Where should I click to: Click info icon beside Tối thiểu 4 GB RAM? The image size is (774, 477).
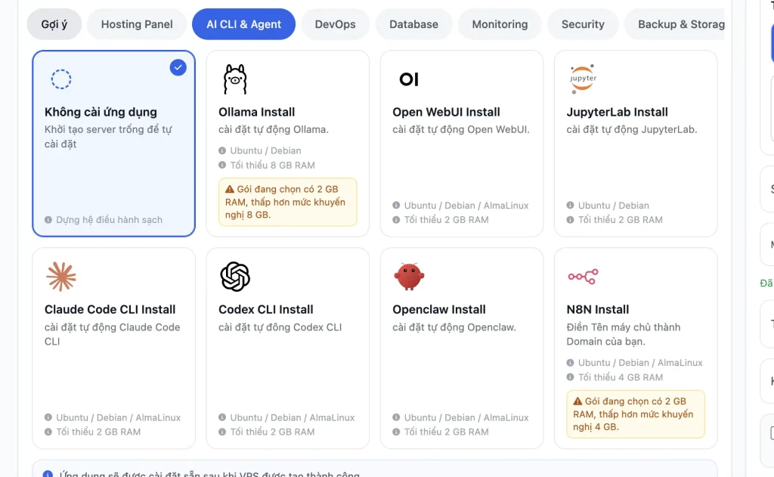pos(570,377)
